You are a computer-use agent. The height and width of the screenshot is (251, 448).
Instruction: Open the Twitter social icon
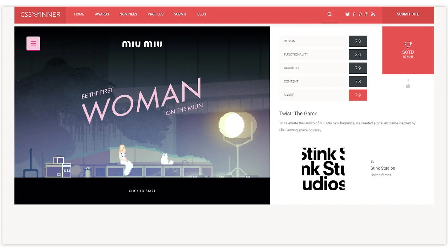(x=348, y=14)
